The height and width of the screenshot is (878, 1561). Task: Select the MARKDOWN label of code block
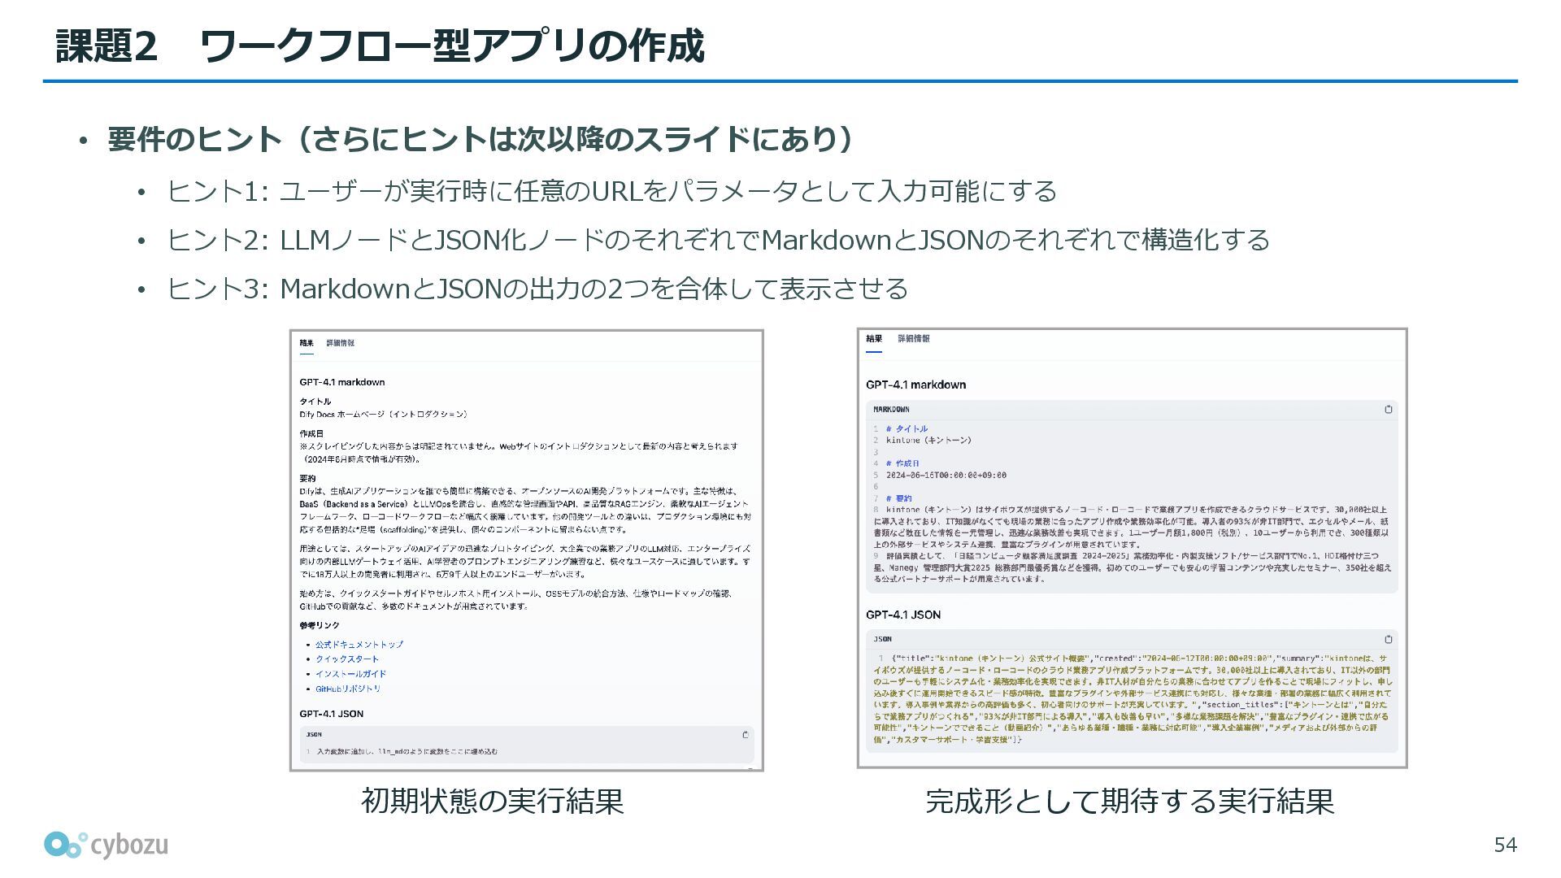coord(891,410)
